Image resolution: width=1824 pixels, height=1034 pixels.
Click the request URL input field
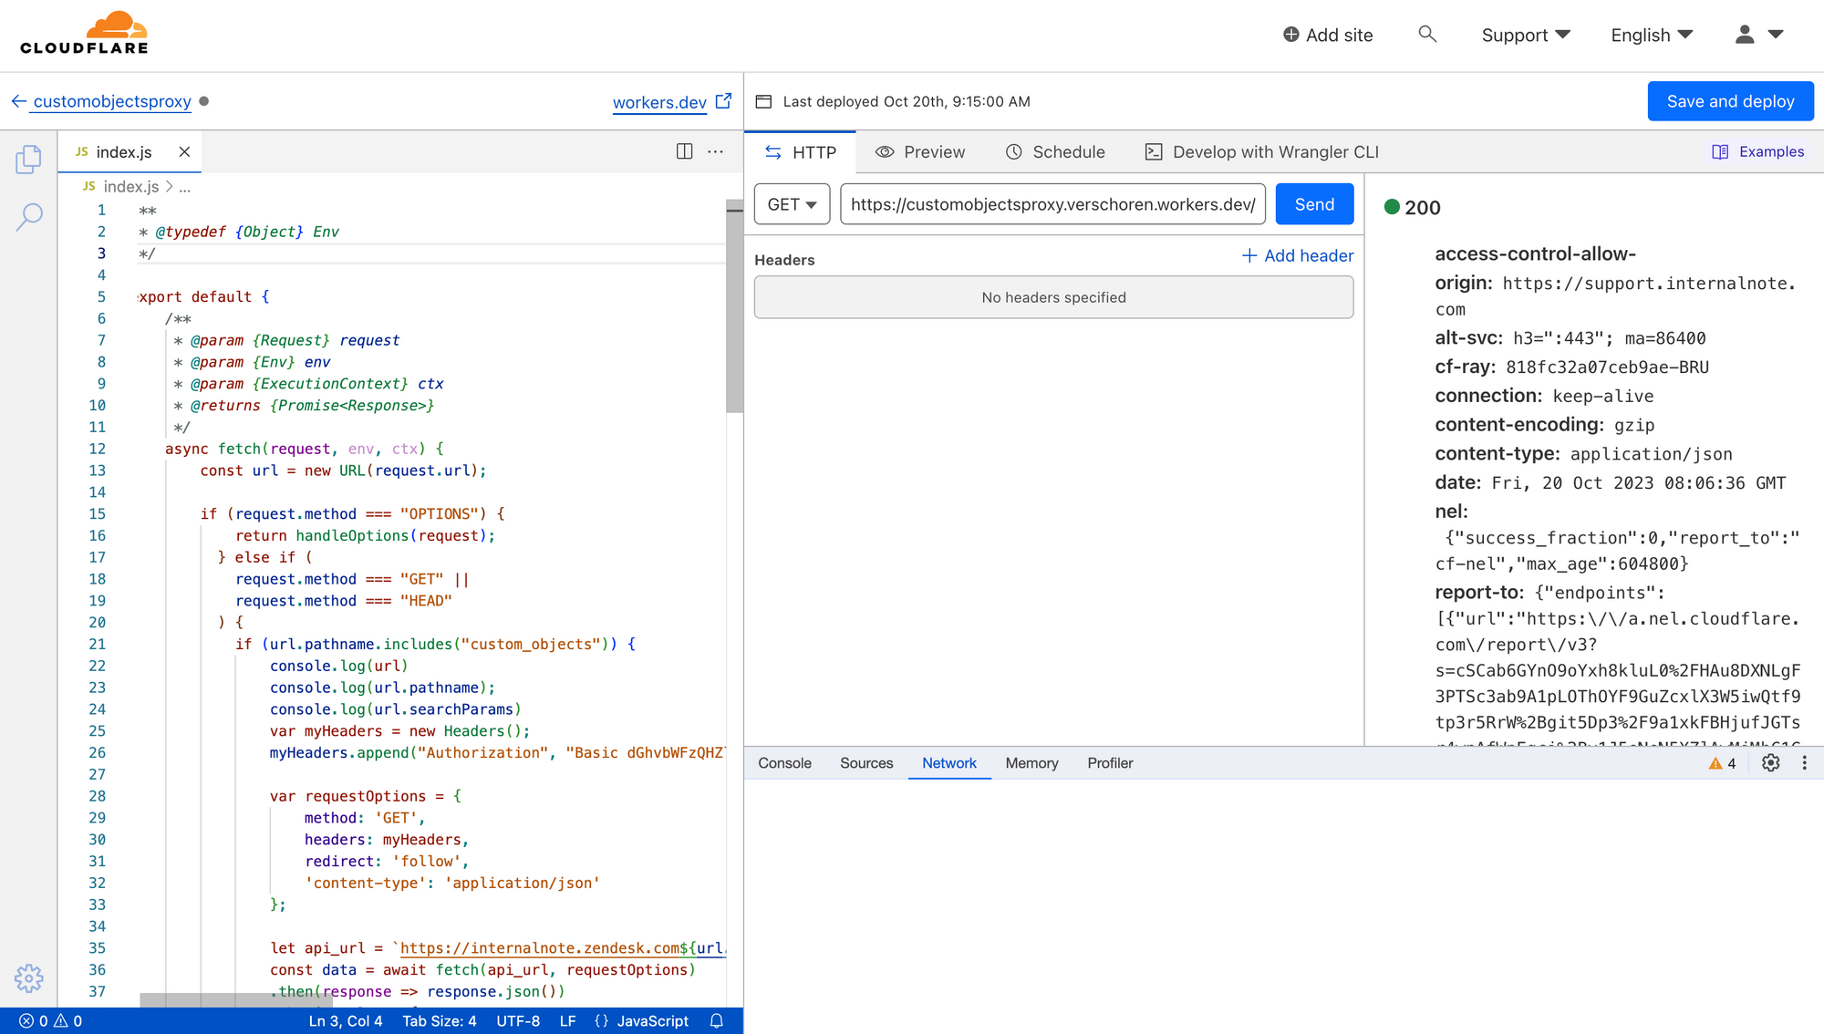(1052, 204)
